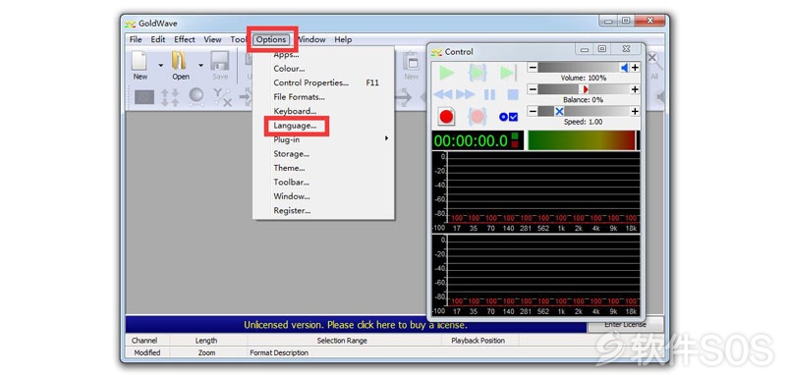
Task: Click the New file toolbar icon
Action: [140, 66]
